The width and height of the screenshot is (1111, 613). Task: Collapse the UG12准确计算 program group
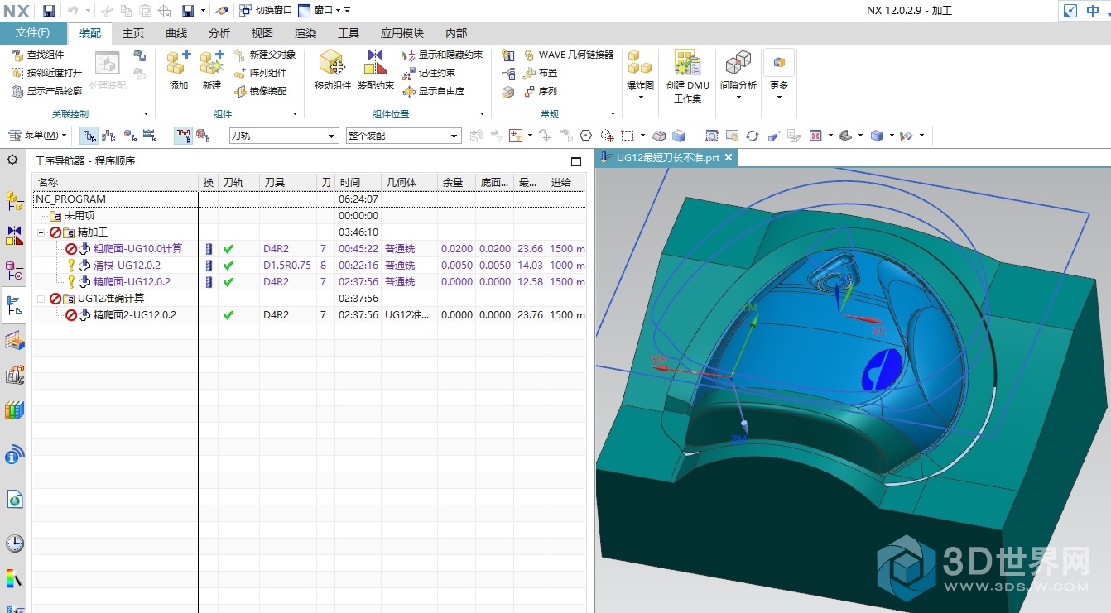(41, 299)
